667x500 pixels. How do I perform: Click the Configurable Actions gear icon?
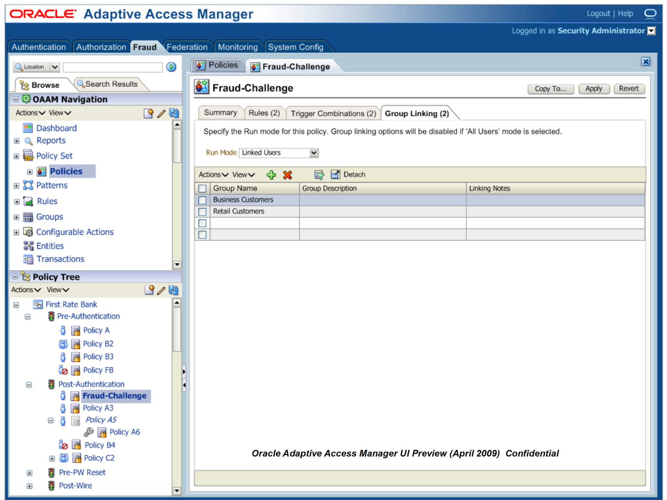28,232
